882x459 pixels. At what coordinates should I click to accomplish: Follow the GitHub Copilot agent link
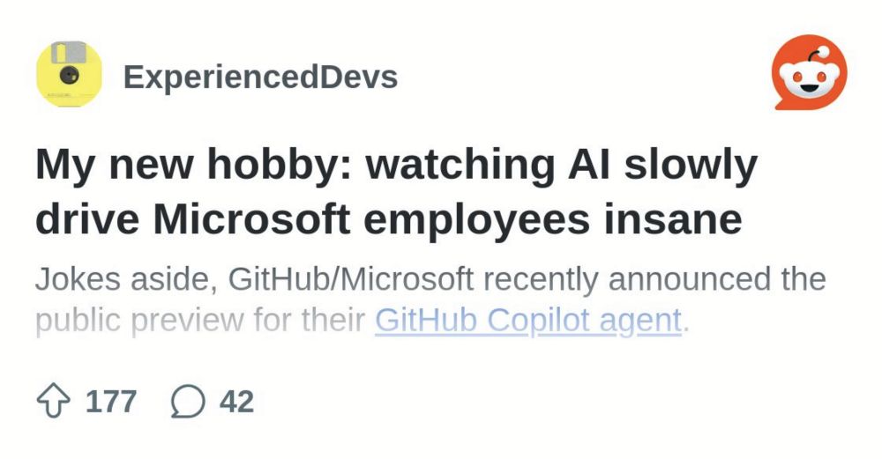click(x=528, y=321)
